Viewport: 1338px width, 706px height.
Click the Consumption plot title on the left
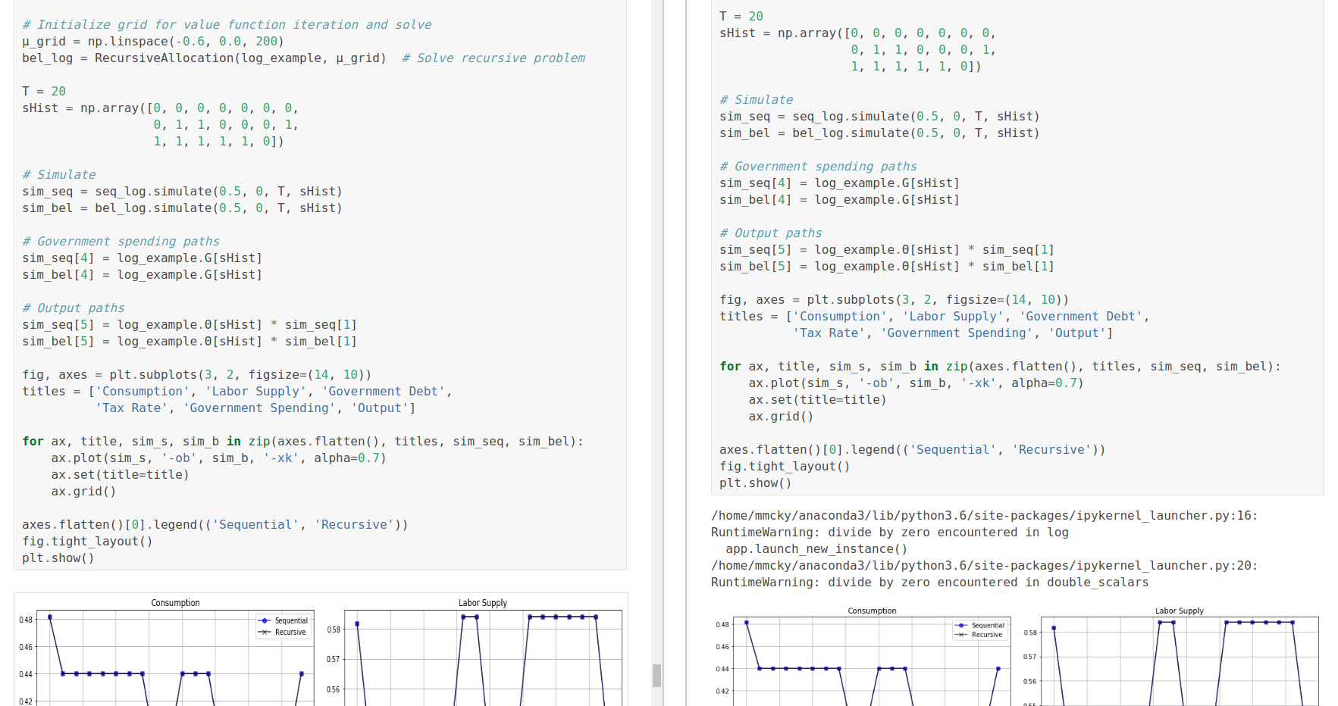click(175, 602)
